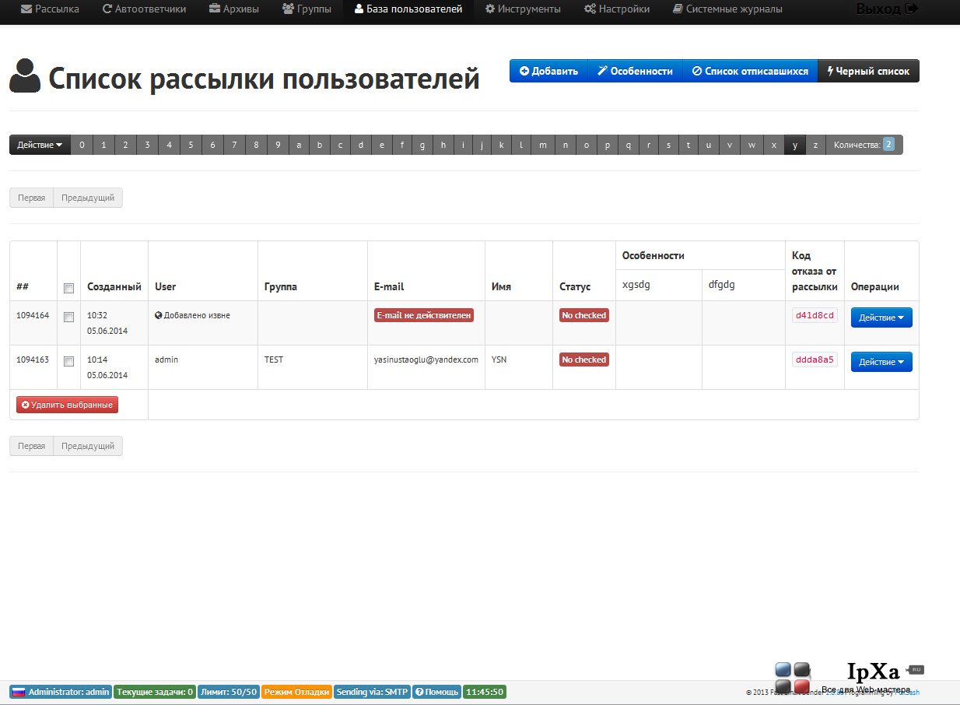This screenshot has height=705, width=960.
Task: Click the refresh icon beside Автоответчики
Action: click(x=107, y=9)
